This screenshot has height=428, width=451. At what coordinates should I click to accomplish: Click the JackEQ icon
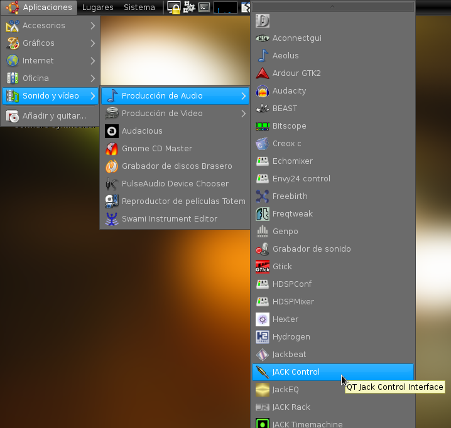click(263, 390)
